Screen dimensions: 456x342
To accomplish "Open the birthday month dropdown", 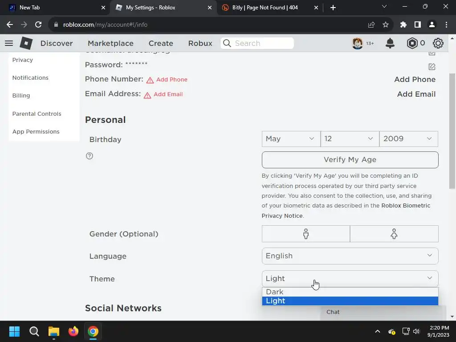I will (x=291, y=139).
